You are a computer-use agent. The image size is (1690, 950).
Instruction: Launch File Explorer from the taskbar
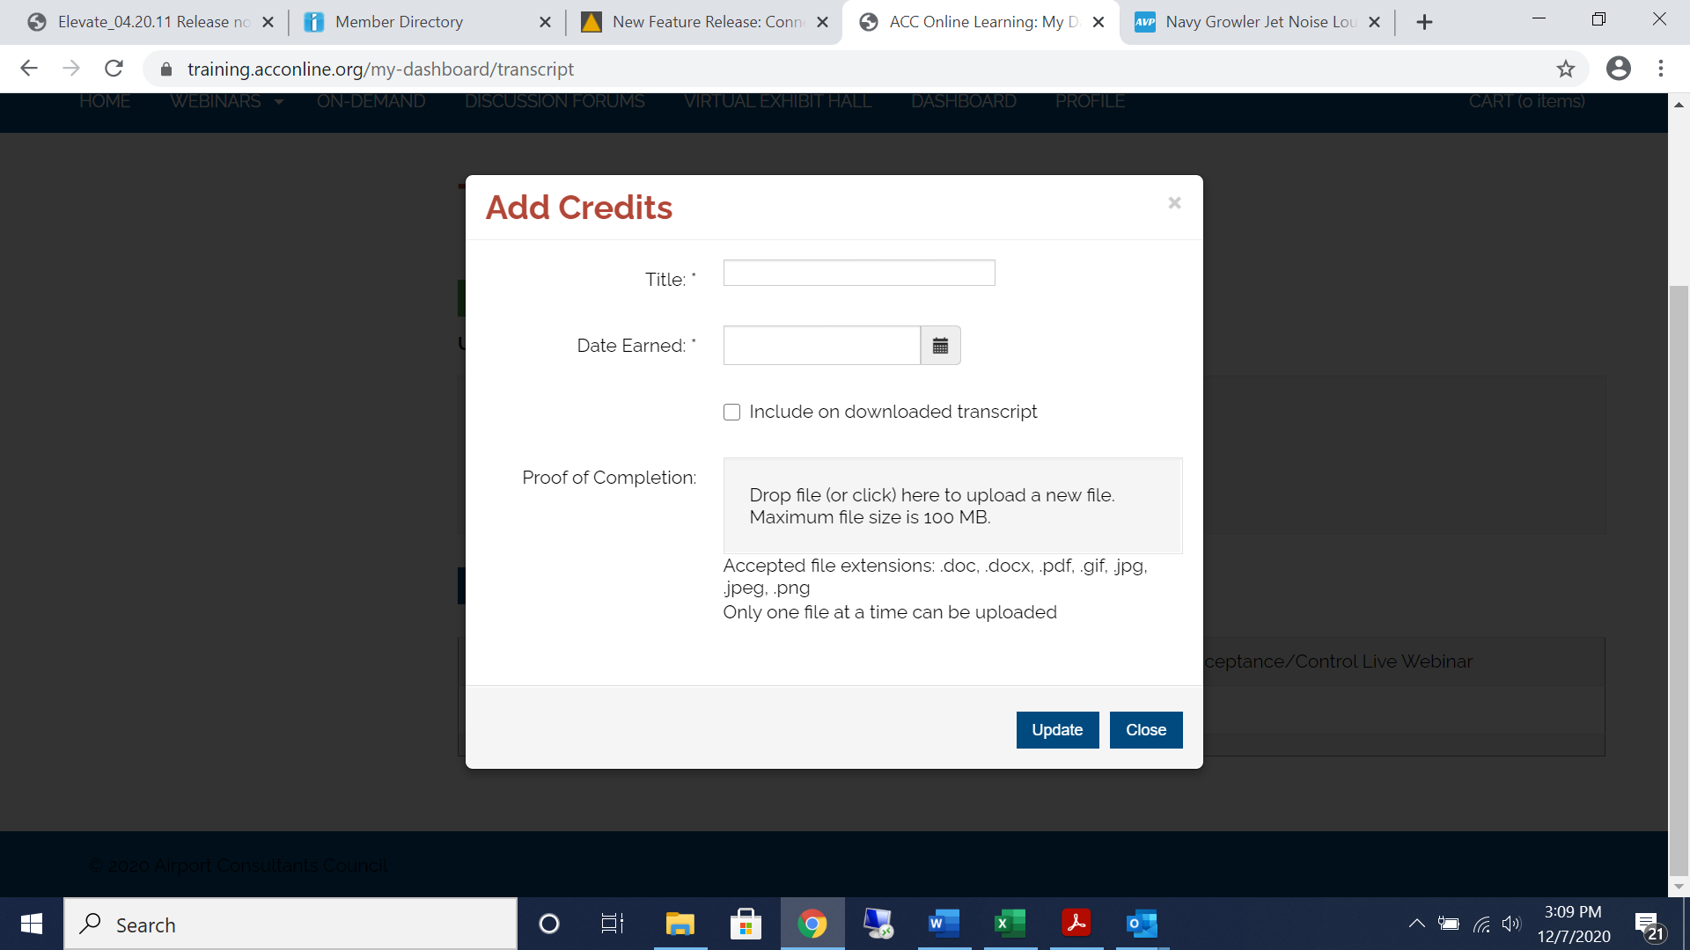point(680,924)
